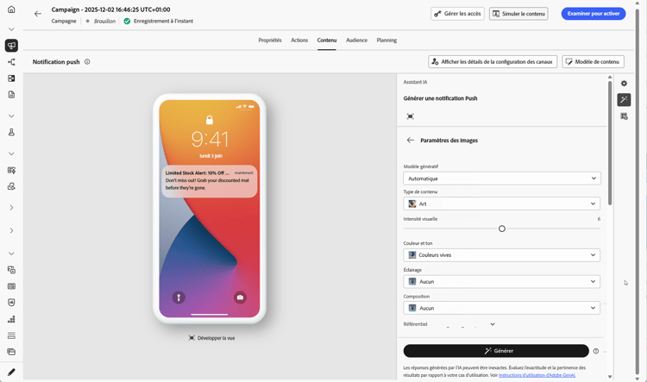Click help icon next to Générer button
Screen dimensions: 647x382
[x=596, y=351]
